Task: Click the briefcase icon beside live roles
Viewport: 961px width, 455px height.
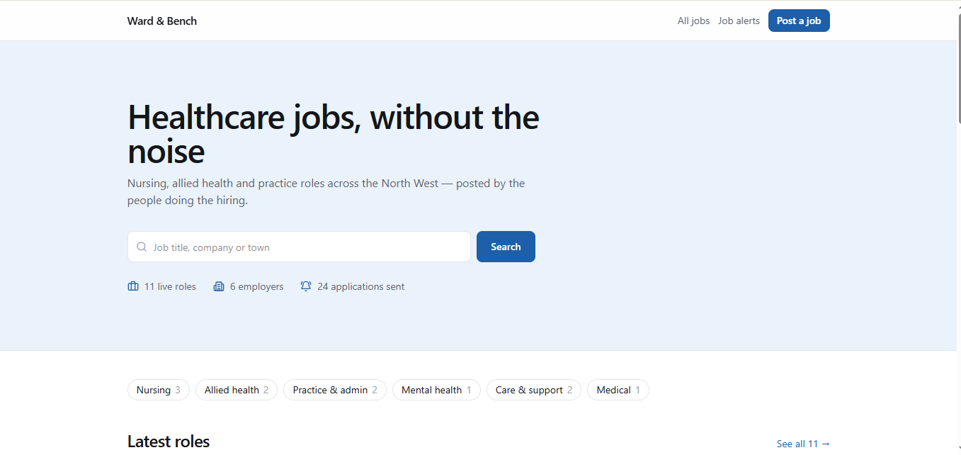Action: pyautogui.click(x=133, y=286)
